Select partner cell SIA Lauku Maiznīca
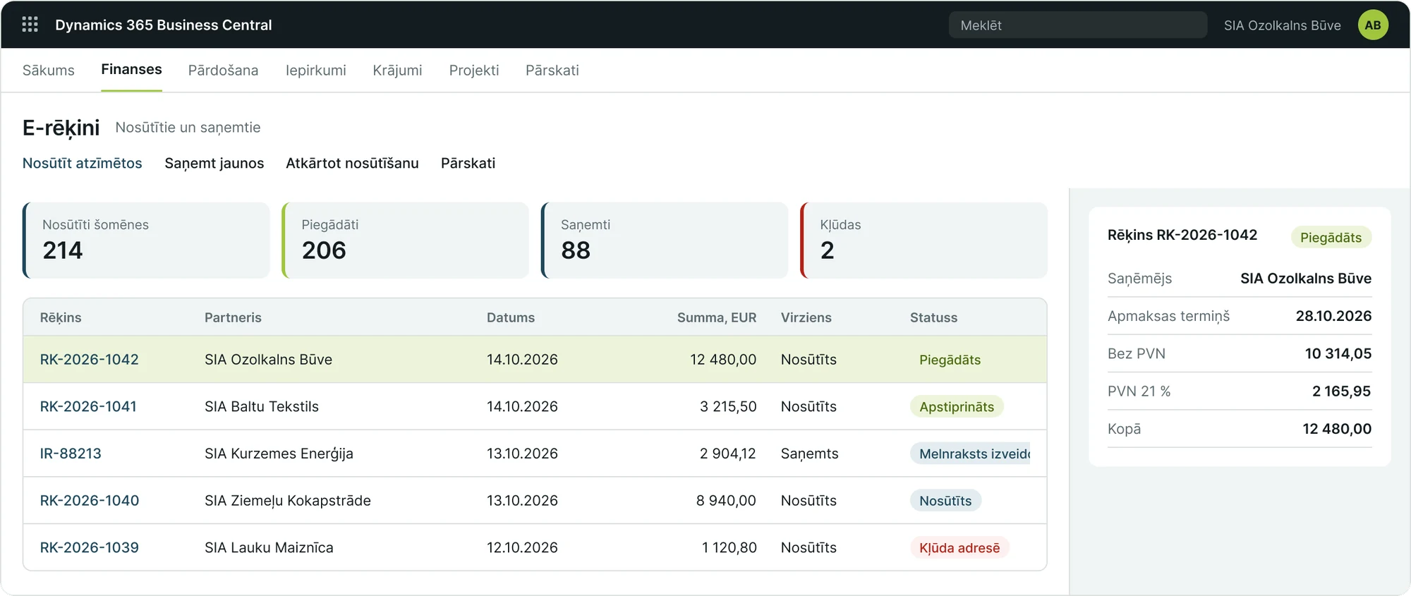Image resolution: width=1411 pixels, height=596 pixels. click(269, 547)
